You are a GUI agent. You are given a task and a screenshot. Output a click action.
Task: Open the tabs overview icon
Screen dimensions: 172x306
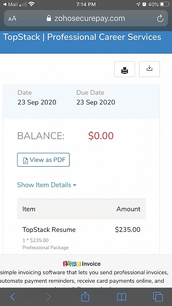click(x=158, y=297)
